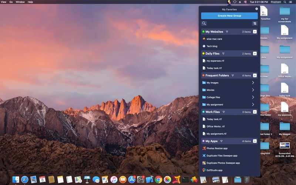
Task: Open the Go menu in menu bar
Action: (x=11, y=2)
